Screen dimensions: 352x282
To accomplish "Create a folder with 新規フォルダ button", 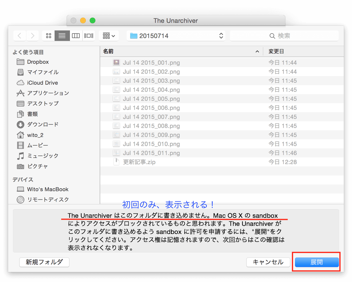I will (x=44, y=262).
